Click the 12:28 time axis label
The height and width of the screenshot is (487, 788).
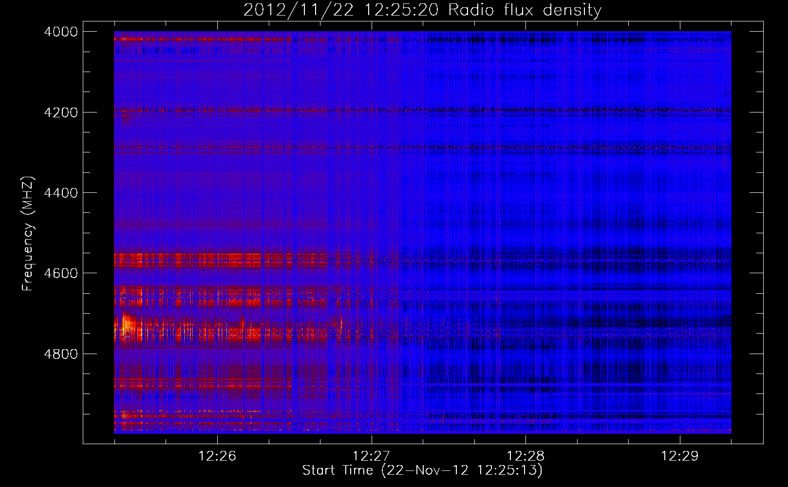click(525, 456)
